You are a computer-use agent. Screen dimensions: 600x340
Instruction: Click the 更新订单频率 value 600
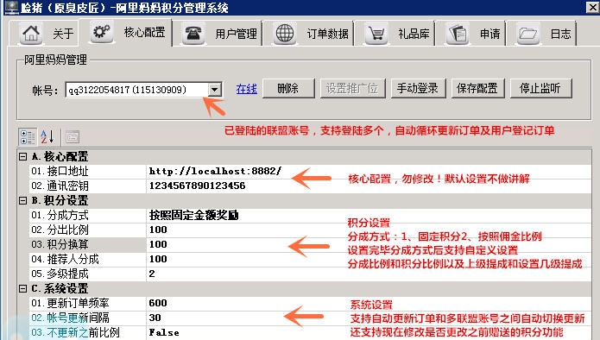click(158, 303)
